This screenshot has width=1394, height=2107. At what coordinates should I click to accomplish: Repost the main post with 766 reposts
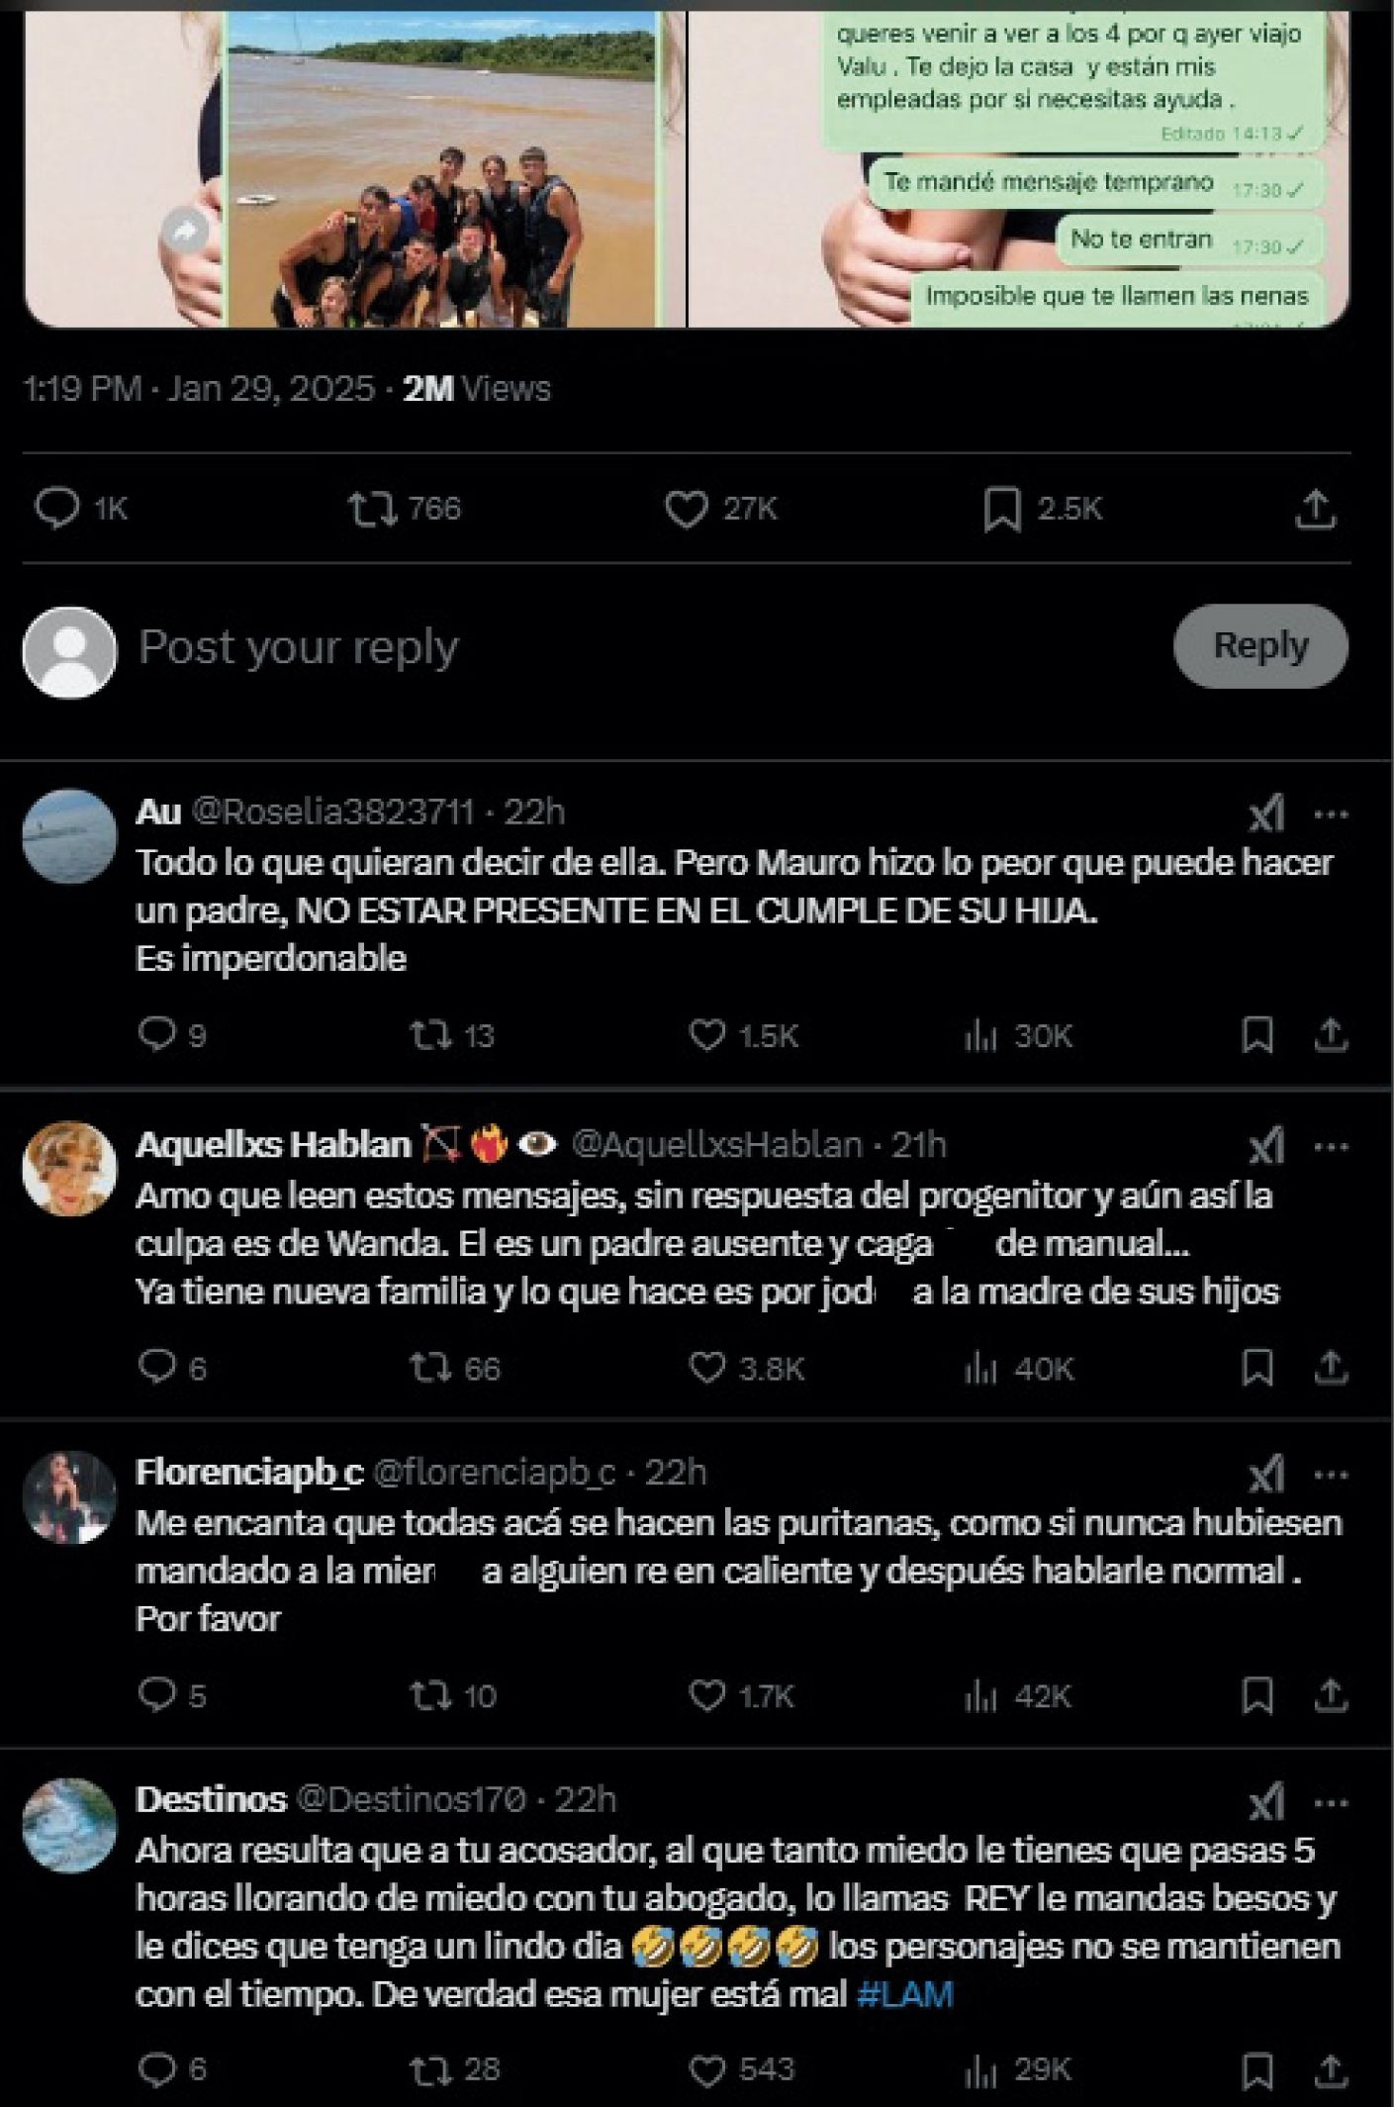coord(372,509)
